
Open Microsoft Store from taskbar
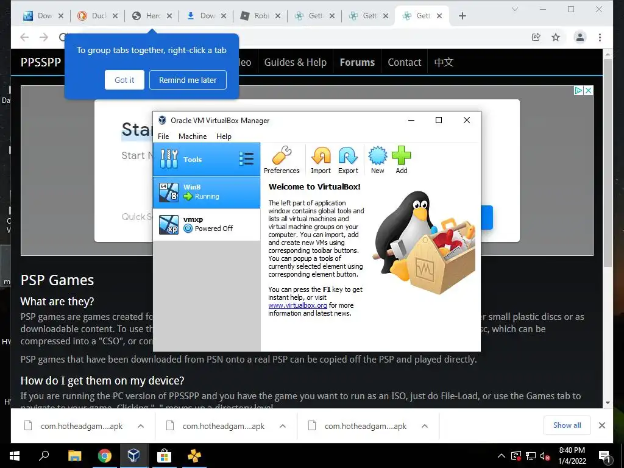point(164,456)
